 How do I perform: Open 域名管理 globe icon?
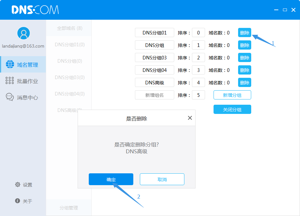click(10, 65)
